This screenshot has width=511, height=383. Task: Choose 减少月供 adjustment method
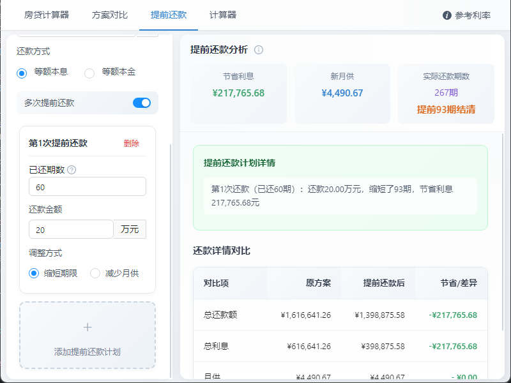coord(95,273)
